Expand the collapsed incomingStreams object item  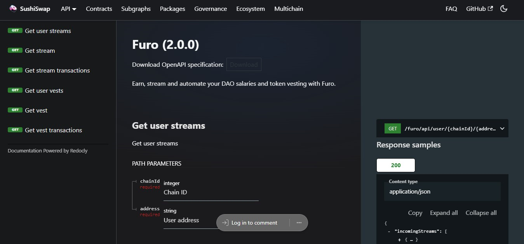coord(399,240)
